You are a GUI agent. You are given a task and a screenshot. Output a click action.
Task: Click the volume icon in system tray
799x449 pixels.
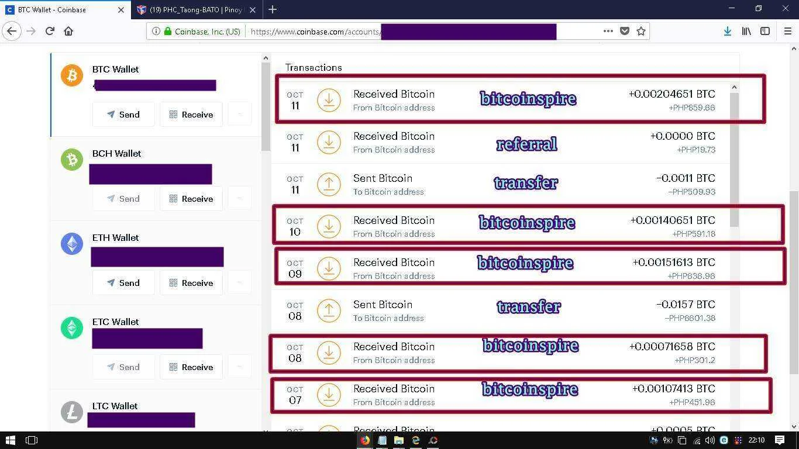tap(710, 440)
